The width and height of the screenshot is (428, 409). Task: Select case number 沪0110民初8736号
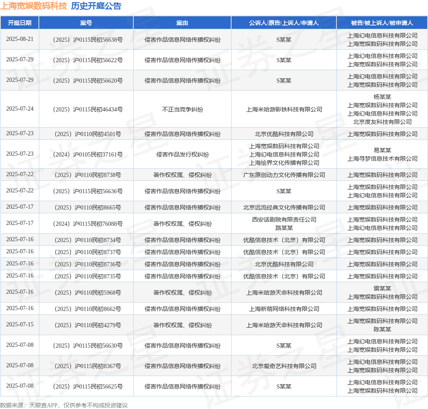88,264
